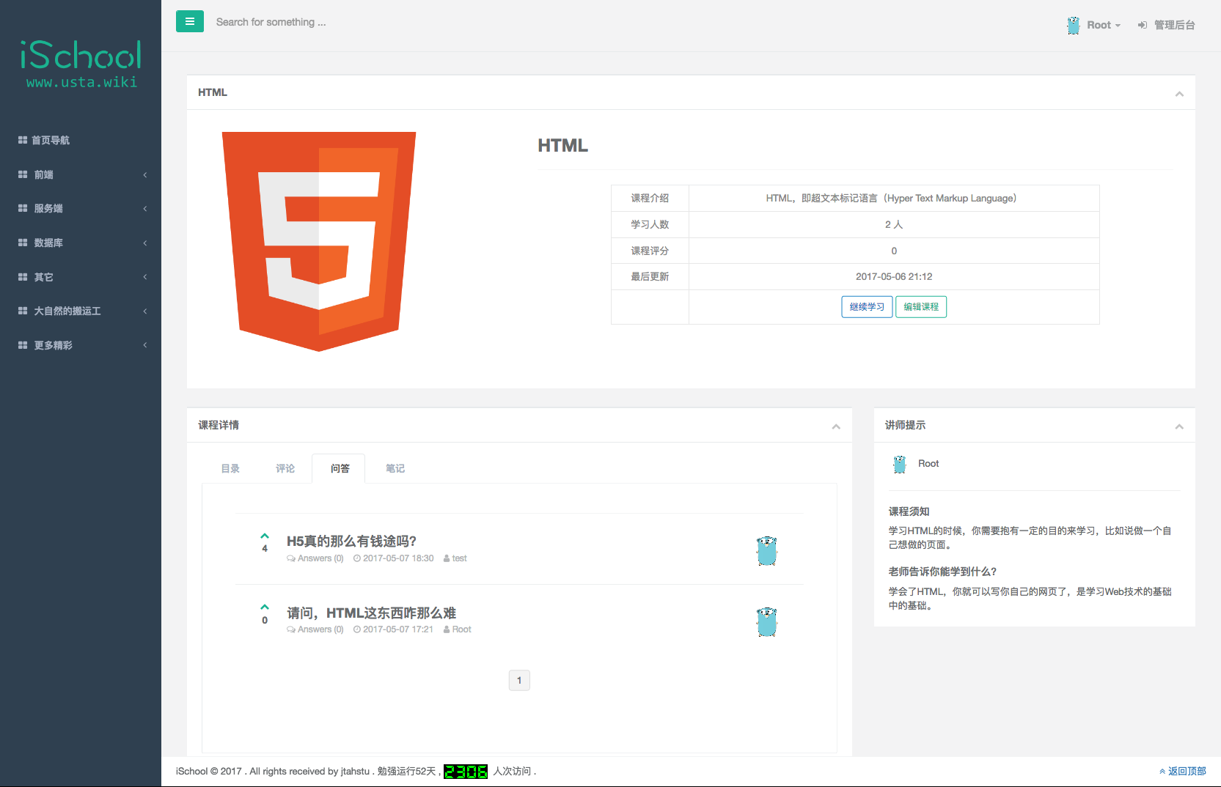Collapse the 课程详情 panel
The width and height of the screenshot is (1221, 787).
coord(836,426)
